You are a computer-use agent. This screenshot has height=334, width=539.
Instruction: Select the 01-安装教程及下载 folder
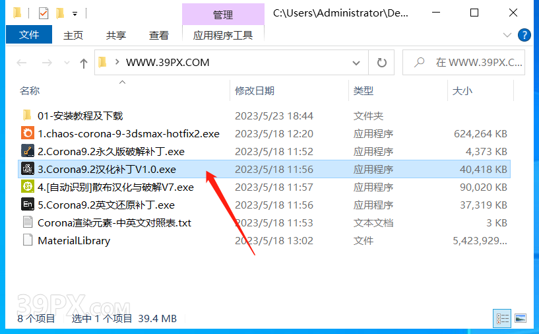[x=80, y=116]
